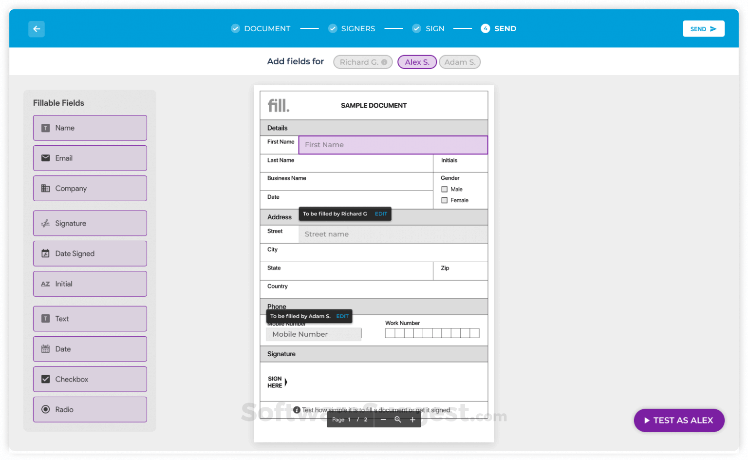
Task: Add a Text fillable field
Action: pos(90,319)
